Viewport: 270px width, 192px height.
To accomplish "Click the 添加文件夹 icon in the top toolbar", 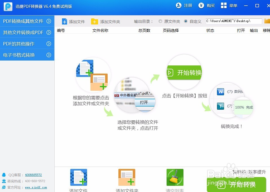I will [x=95, y=21].
